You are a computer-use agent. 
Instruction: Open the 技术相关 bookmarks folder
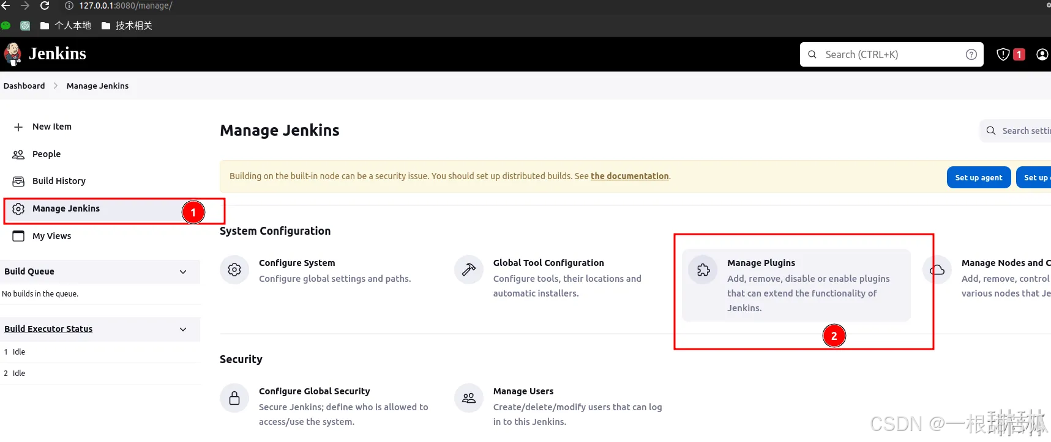click(127, 26)
